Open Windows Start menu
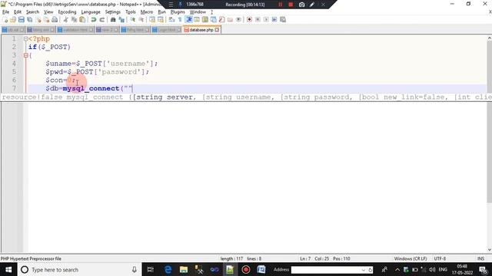 coord(8,270)
